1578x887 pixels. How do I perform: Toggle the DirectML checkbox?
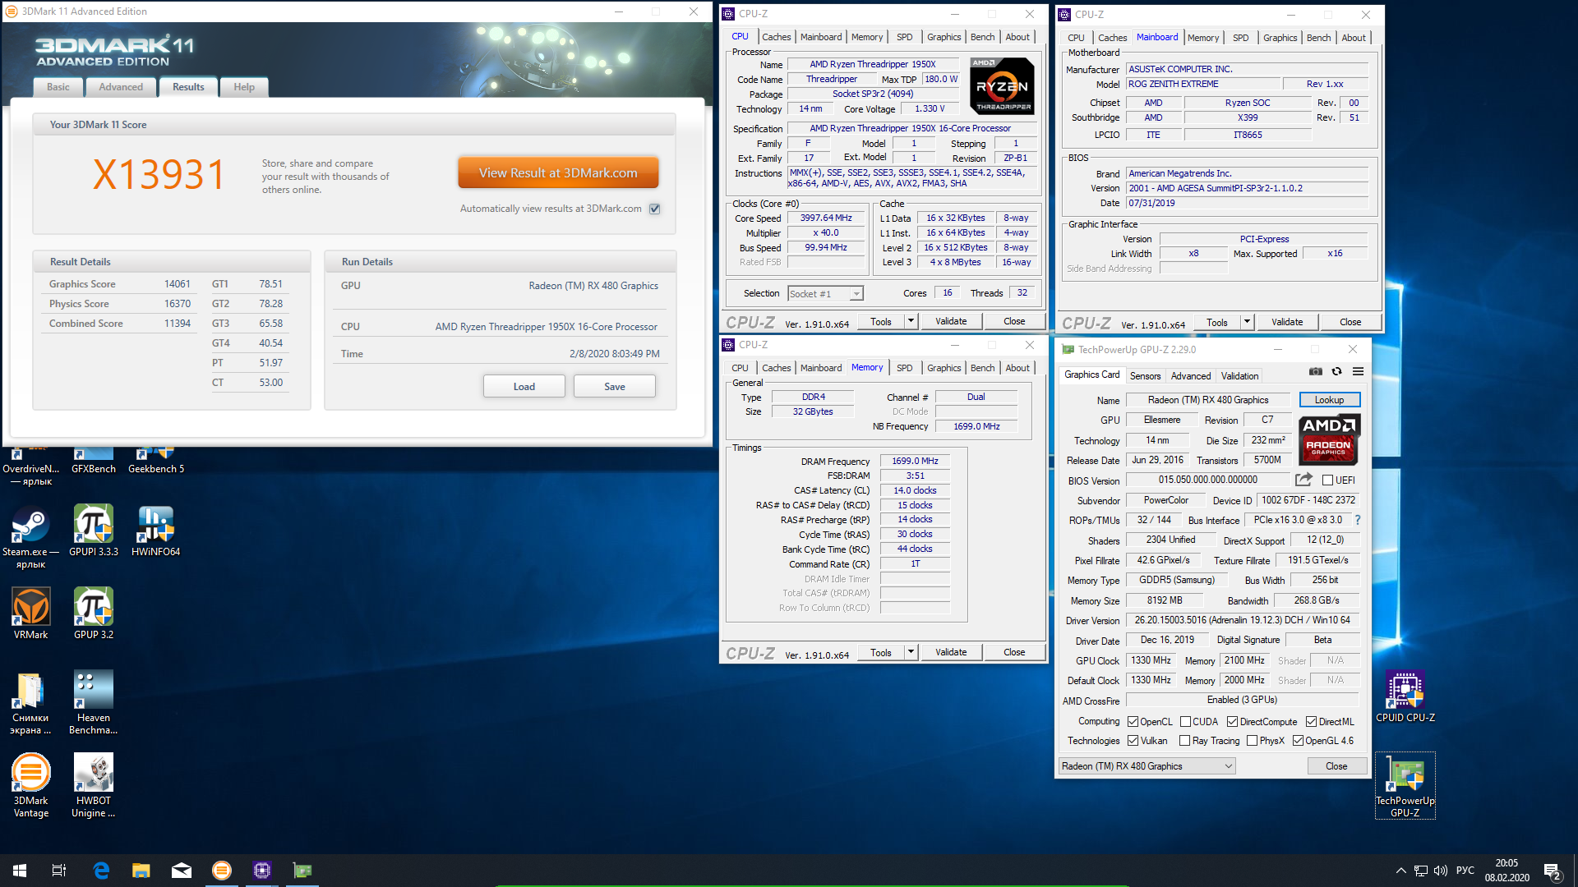tap(1311, 722)
